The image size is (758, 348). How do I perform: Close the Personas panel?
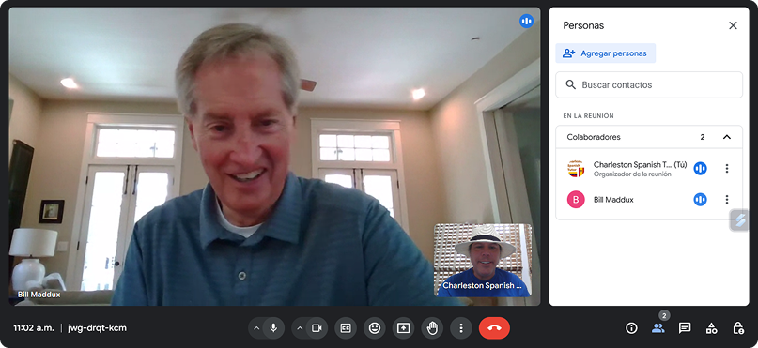(x=733, y=25)
